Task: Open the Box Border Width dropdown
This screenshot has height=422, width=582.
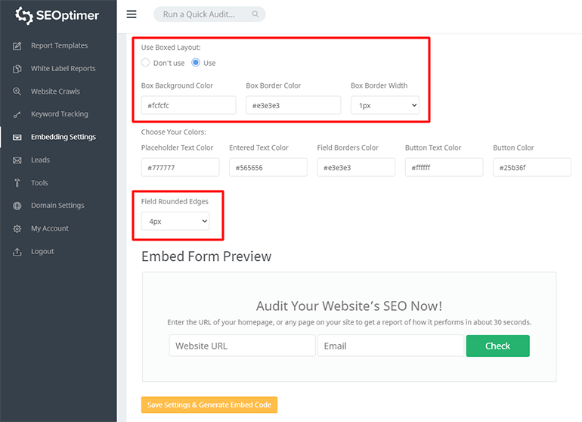Action: coord(385,105)
